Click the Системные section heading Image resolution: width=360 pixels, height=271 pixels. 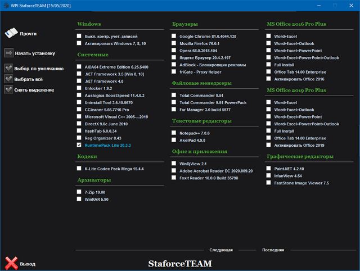click(x=93, y=55)
